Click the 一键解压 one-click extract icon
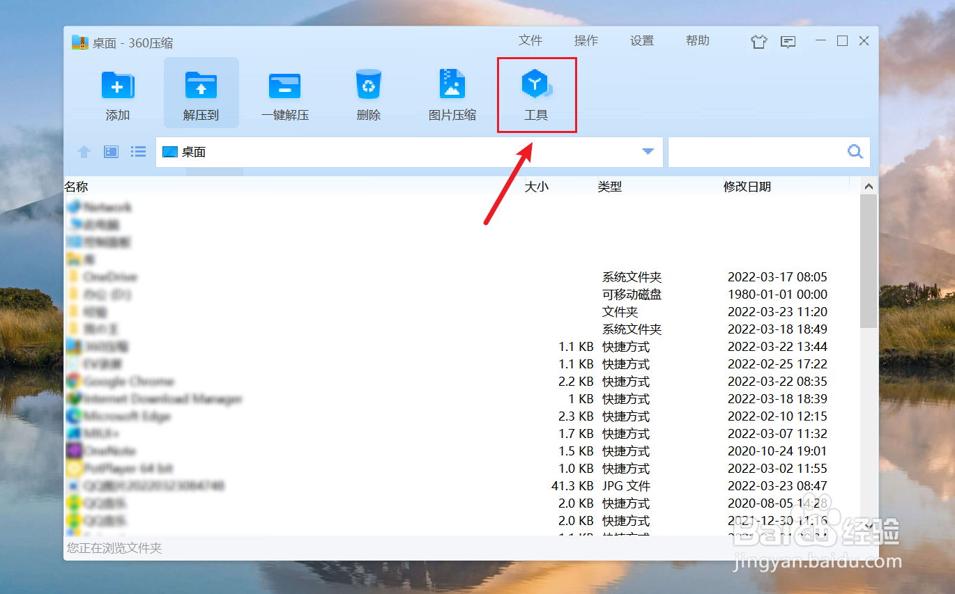 point(284,93)
